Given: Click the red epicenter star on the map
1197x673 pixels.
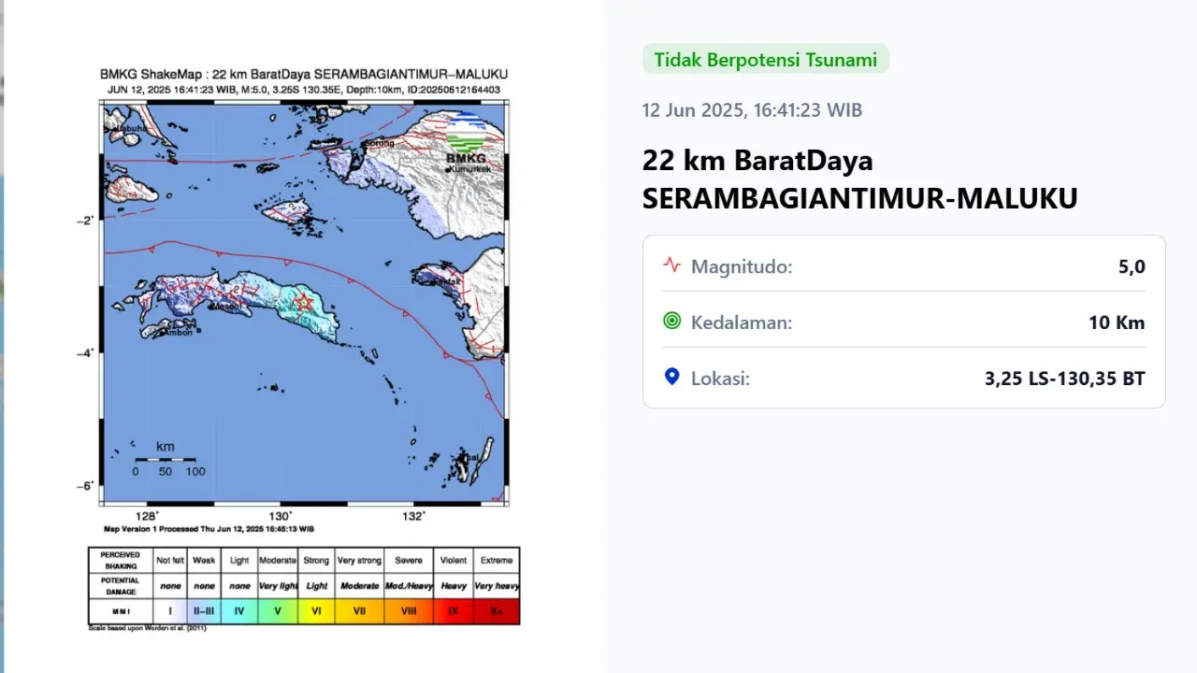Looking at the screenshot, I should click(x=304, y=302).
